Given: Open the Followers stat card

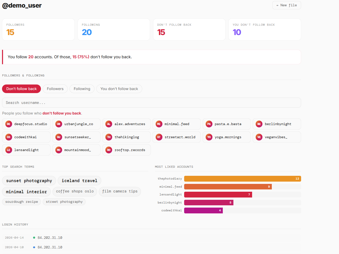Looking at the screenshot, I should click(x=38, y=30).
